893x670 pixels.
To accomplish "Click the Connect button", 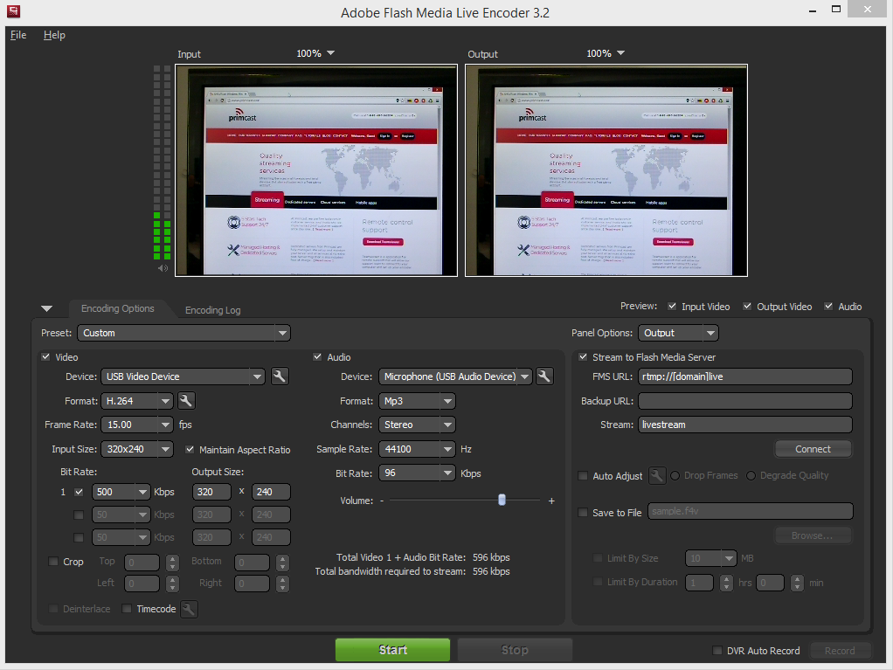I will click(x=813, y=449).
